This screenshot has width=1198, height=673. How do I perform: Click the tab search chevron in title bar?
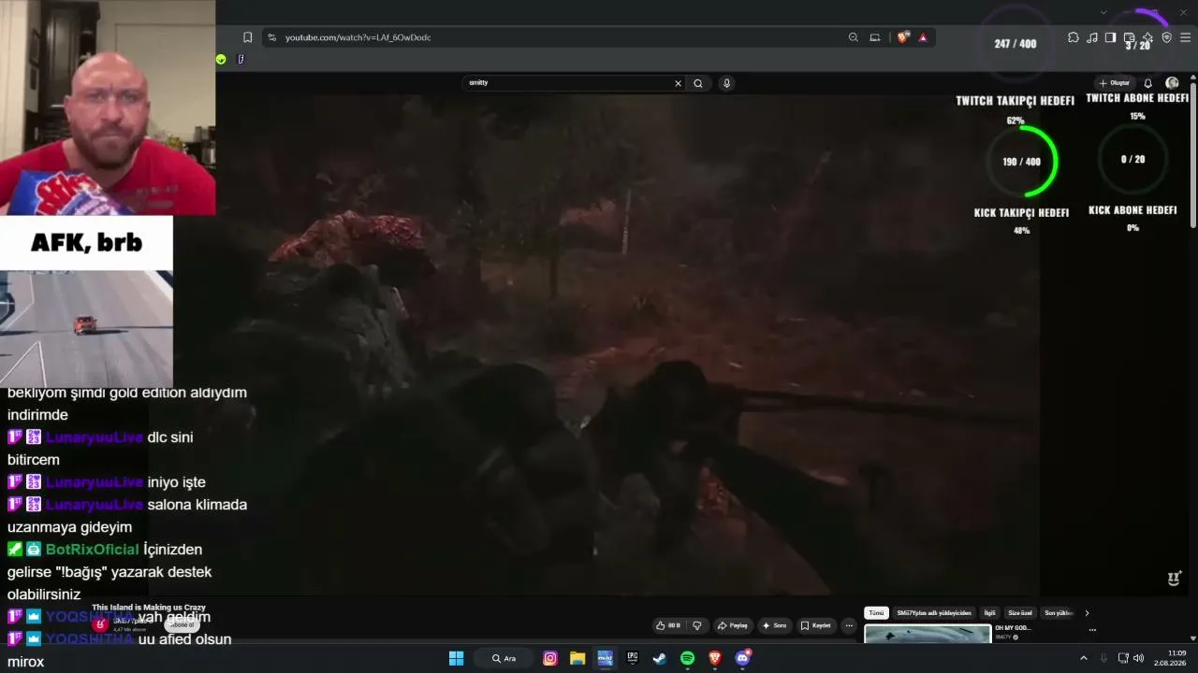[x=1104, y=12]
